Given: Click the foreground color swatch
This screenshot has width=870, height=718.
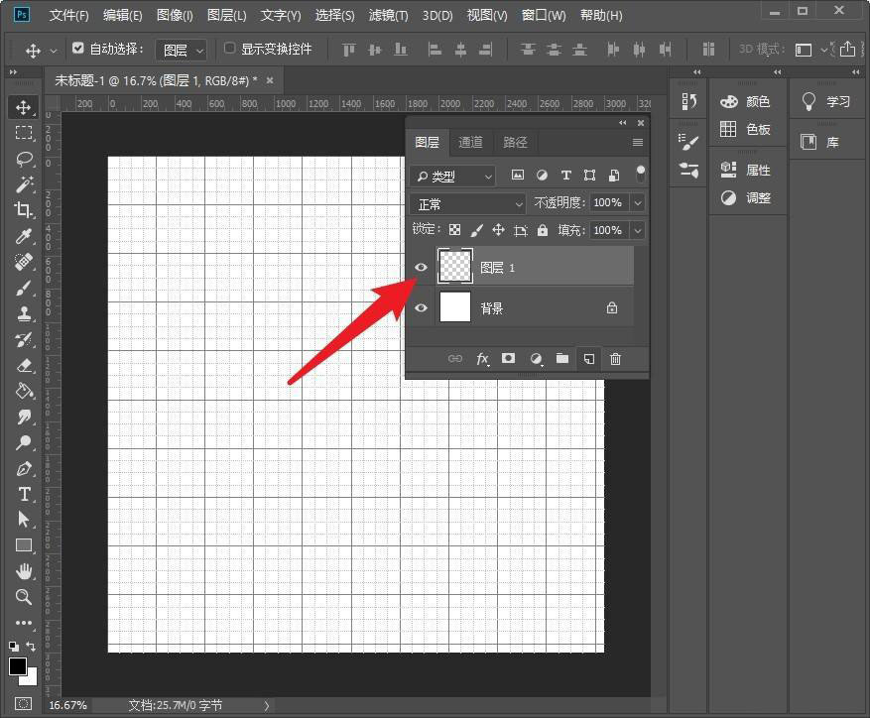Looking at the screenshot, I should pos(18,665).
